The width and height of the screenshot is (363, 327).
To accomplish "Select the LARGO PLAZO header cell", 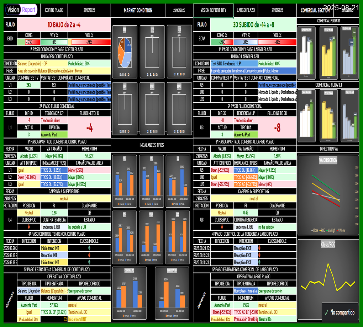I will pos(246,10).
